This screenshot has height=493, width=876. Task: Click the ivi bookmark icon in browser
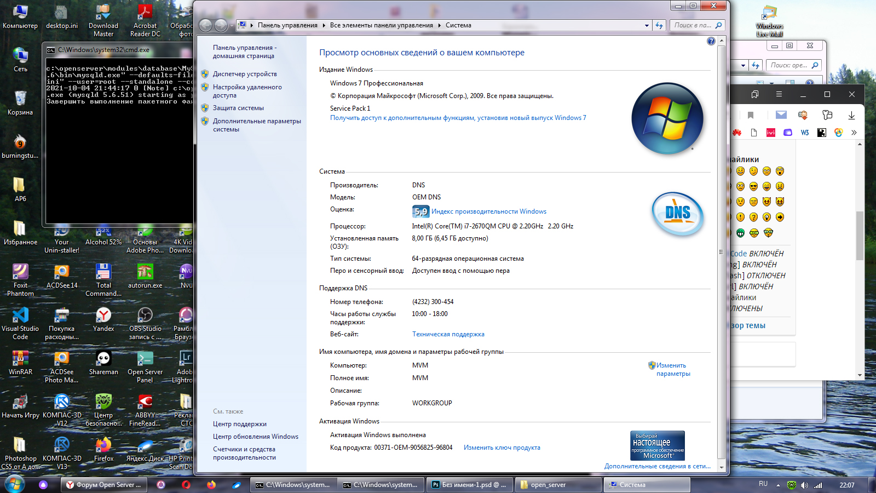point(771,133)
